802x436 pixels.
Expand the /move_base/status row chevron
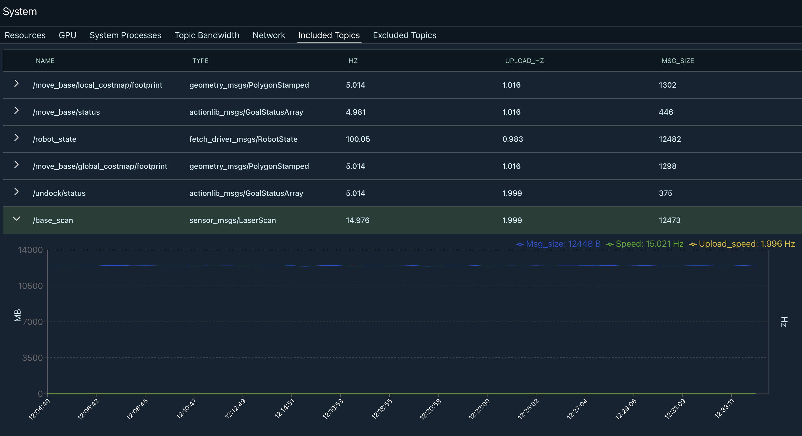pos(16,111)
